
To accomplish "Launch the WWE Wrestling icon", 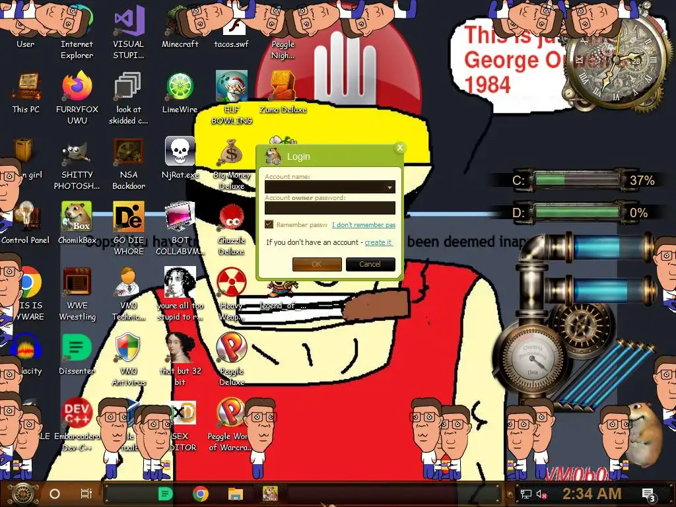I will (77, 294).
